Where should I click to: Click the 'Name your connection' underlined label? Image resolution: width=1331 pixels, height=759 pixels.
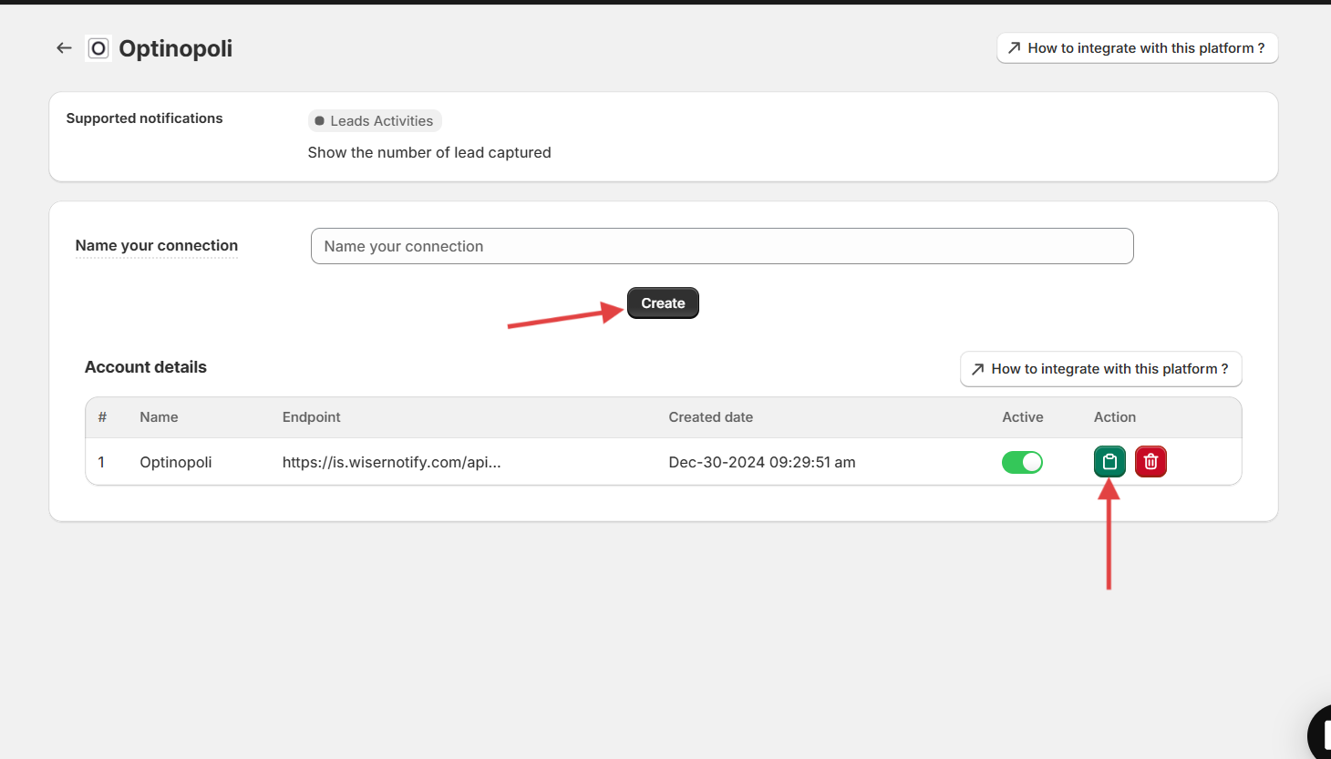[157, 246]
